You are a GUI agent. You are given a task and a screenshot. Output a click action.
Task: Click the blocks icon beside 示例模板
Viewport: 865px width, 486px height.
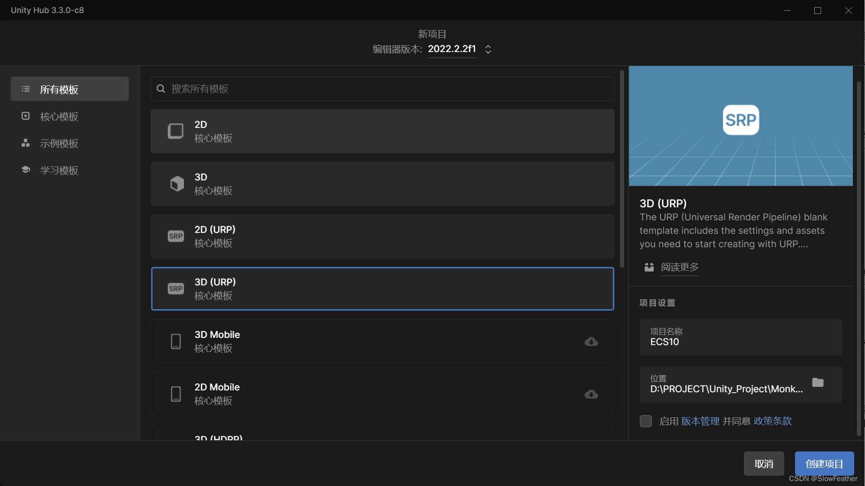(26, 143)
